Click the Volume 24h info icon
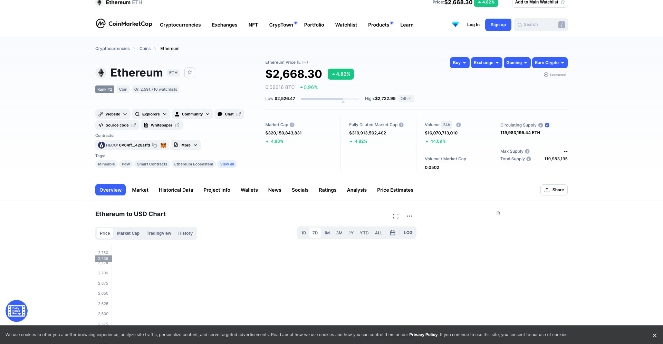Screen dimensions: 663x344 coord(459,125)
